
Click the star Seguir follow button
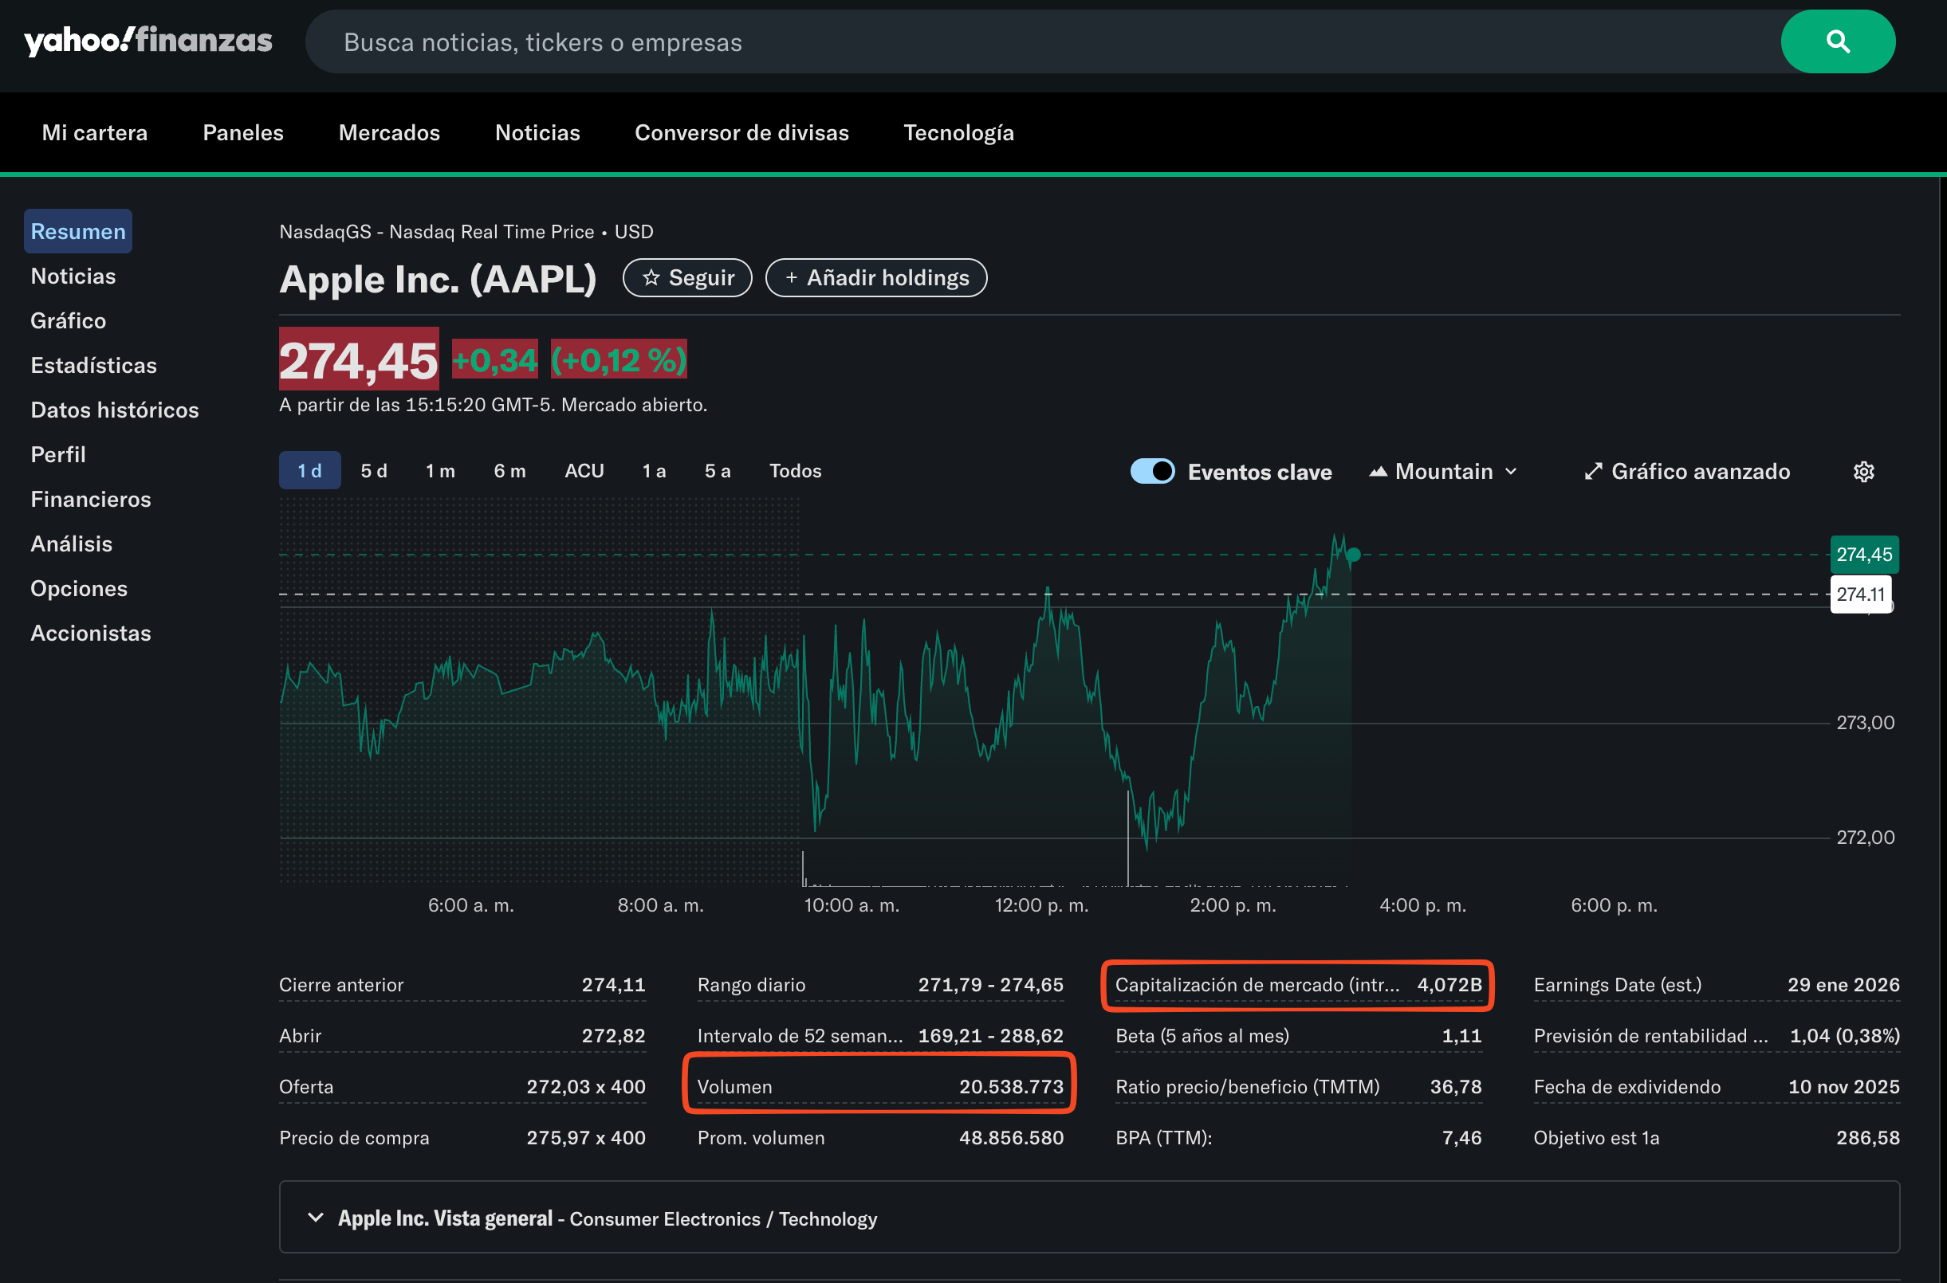[x=686, y=278]
